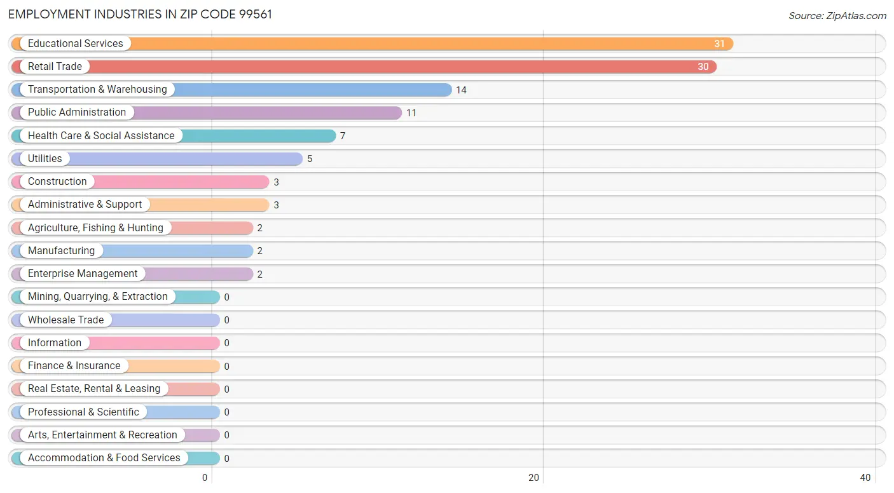The image size is (894, 493).
Task: Select Administrative & Support label
Action: [x=85, y=205]
